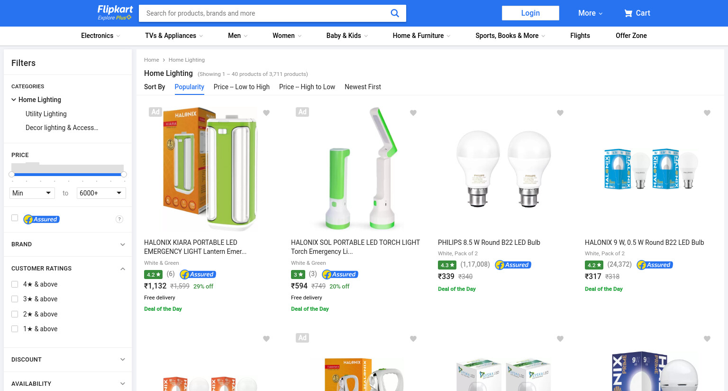Click the minimum price slider handle
Screen dimensions: 728x391
[11, 175]
